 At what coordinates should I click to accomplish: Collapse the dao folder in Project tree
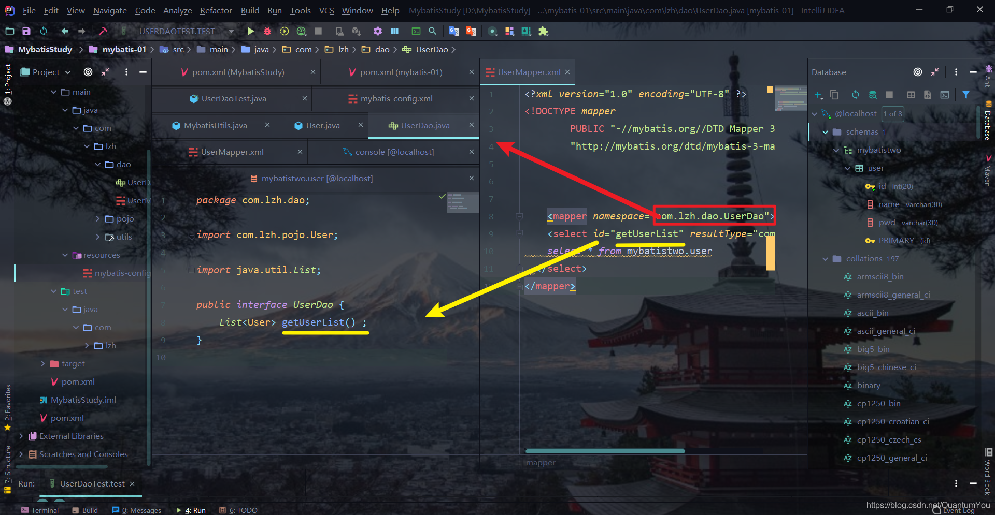click(x=97, y=165)
